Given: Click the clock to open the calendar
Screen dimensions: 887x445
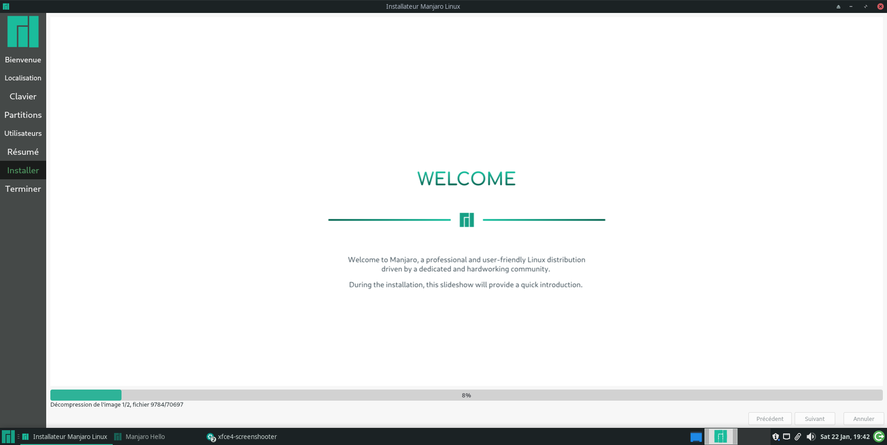Looking at the screenshot, I should click(844, 436).
